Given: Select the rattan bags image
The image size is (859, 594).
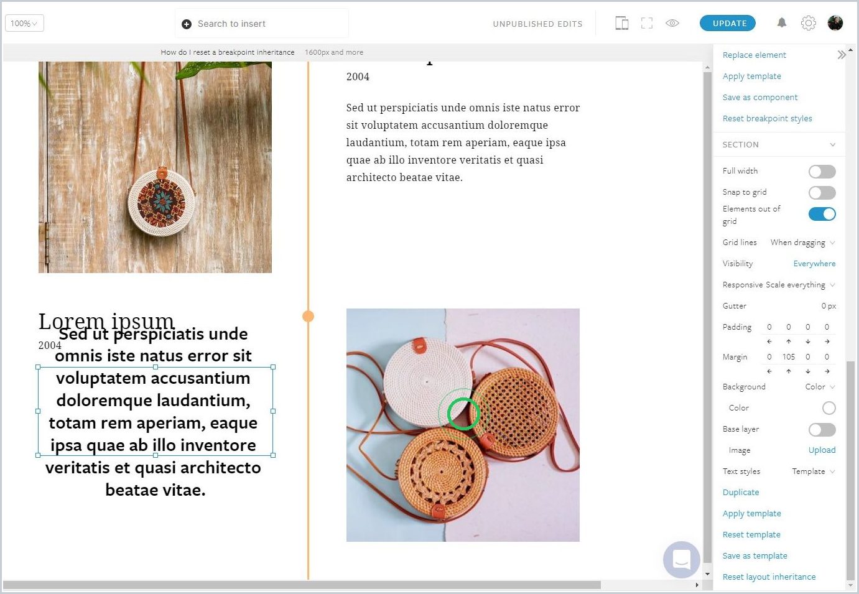Looking at the screenshot, I should pos(463,425).
